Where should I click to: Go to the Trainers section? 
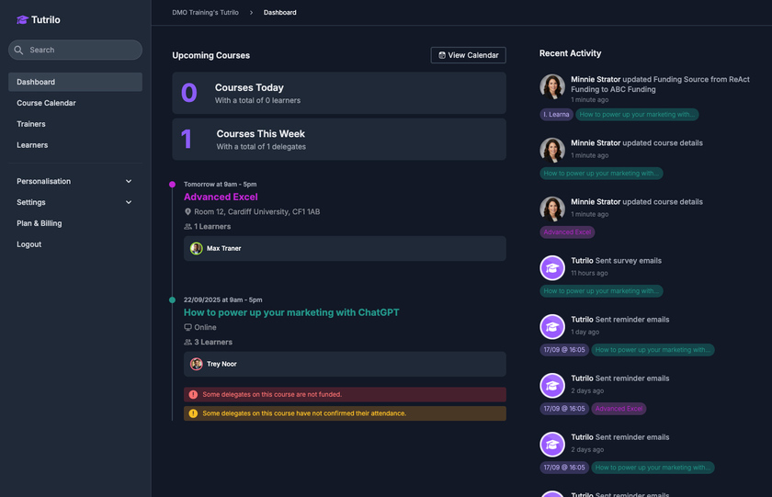click(x=31, y=124)
